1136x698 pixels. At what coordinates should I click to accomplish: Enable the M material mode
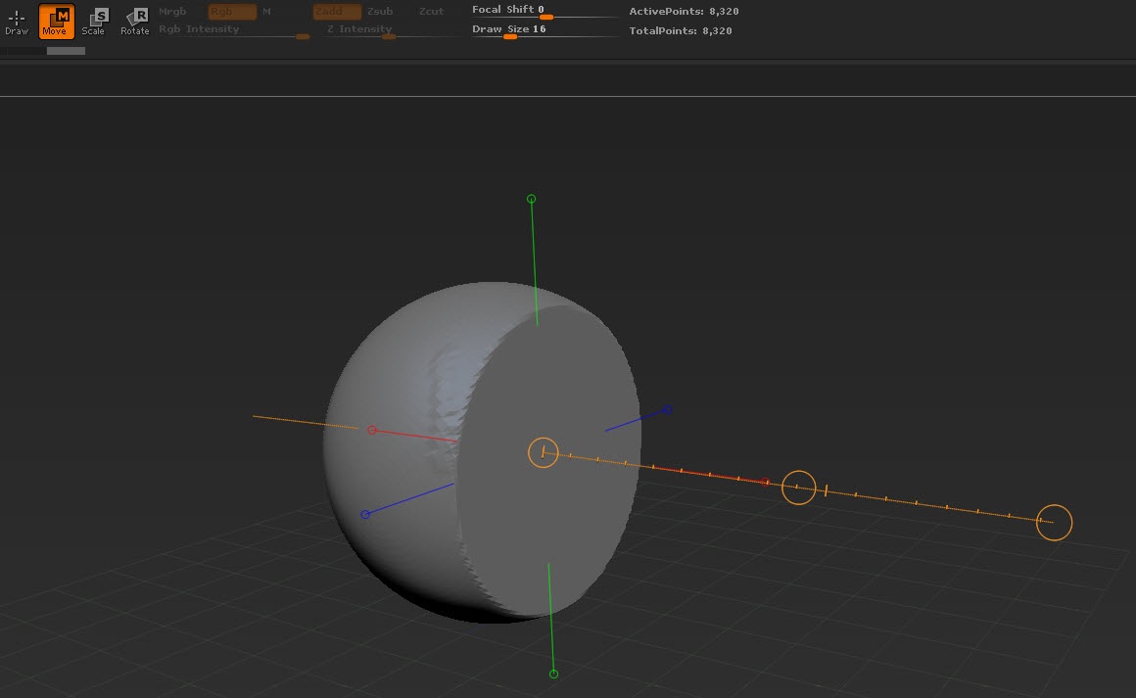click(266, 12)
